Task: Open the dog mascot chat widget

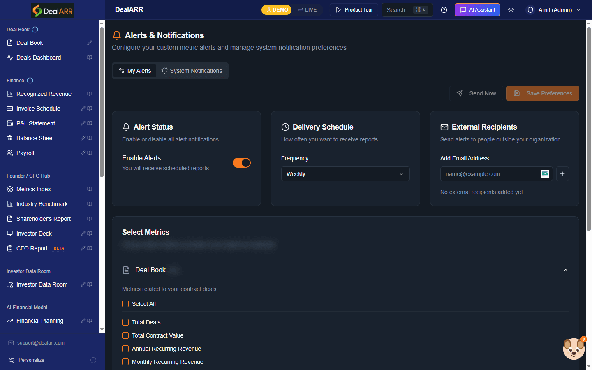Action: point(574,349)
